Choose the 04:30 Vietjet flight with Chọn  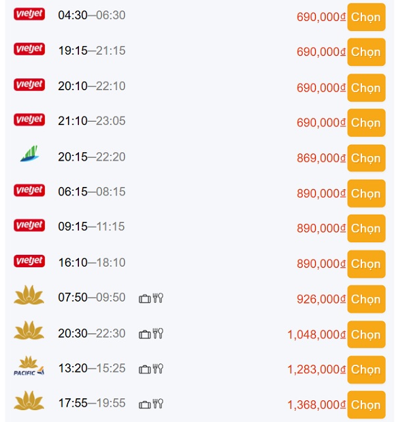366,17
